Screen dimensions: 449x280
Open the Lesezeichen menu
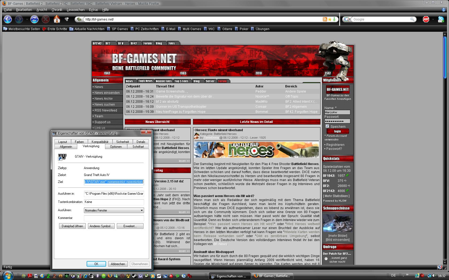(76, 10)
